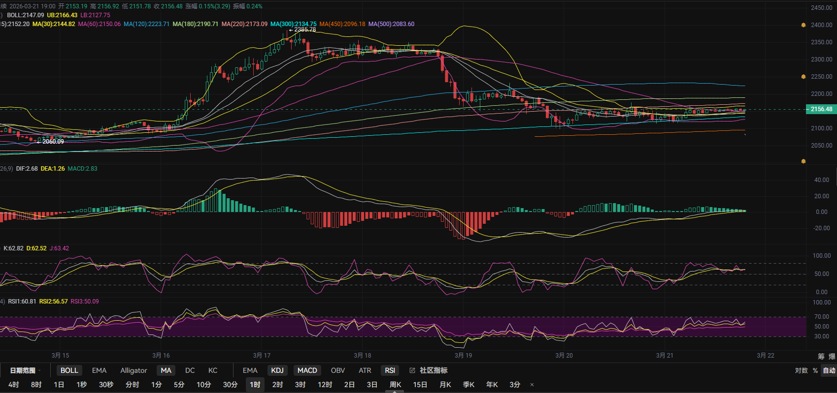Expand the 日期范围 date range dropdown
This screenshot has width=837, height=393.
(25, 370)
